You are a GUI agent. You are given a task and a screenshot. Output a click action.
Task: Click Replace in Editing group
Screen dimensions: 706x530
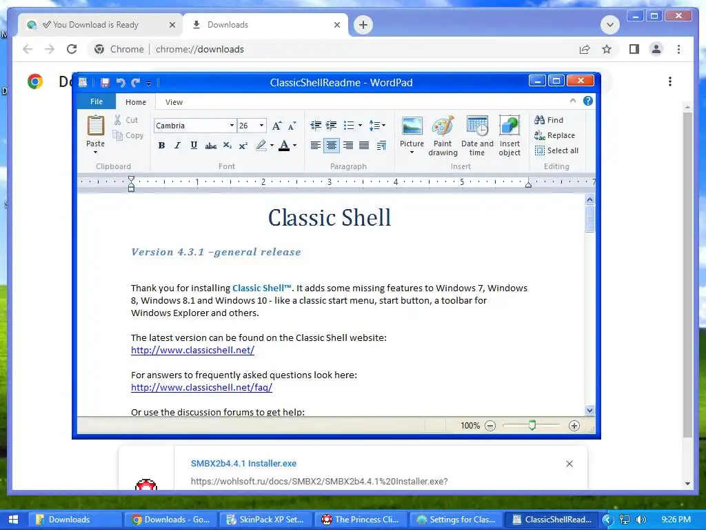tap(554, 135)
